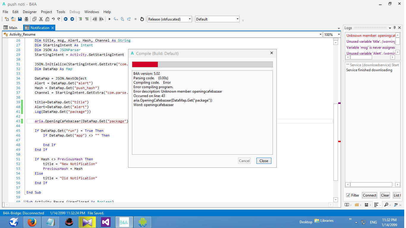The width and height of the screenshot is (406, 228).
Task: Toggle pin on the Logs panel
Action: tap(395, 28)
